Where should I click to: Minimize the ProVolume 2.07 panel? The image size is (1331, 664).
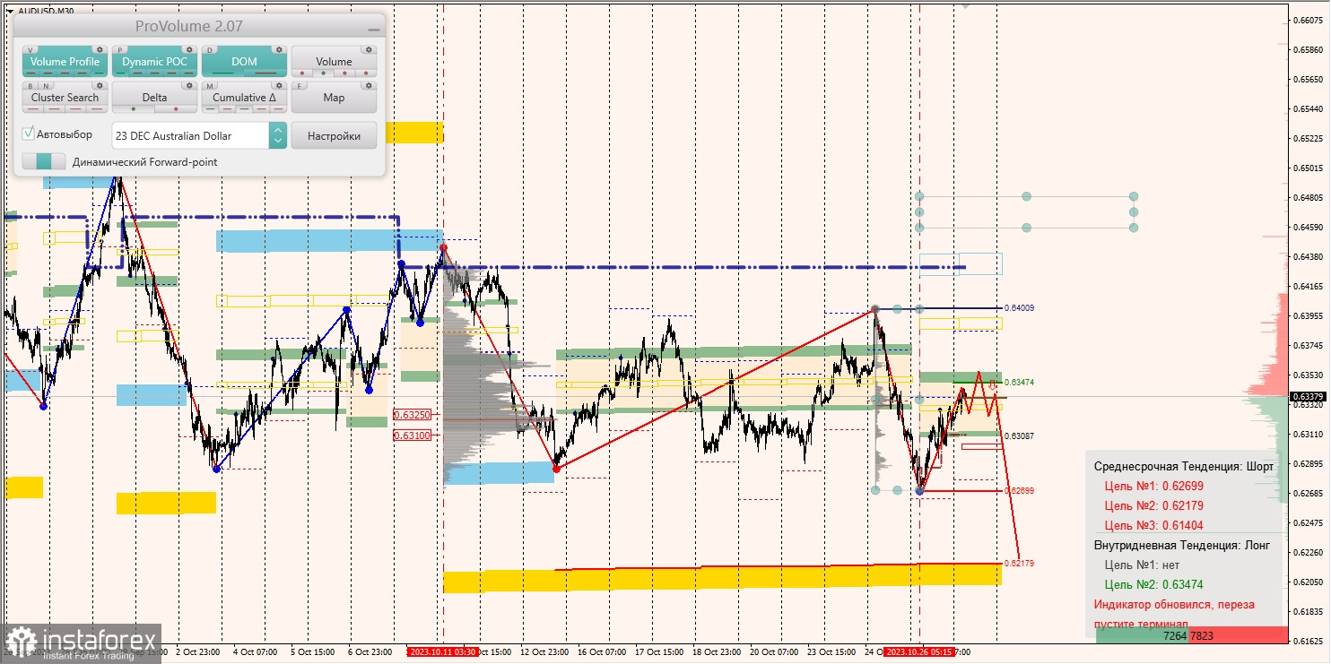(x=373, y=30)
